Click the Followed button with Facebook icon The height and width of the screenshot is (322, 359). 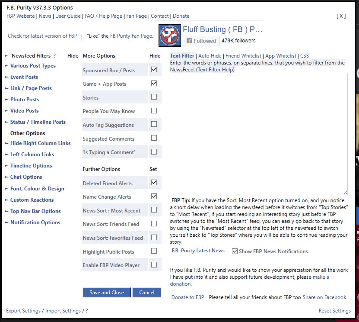201,41
